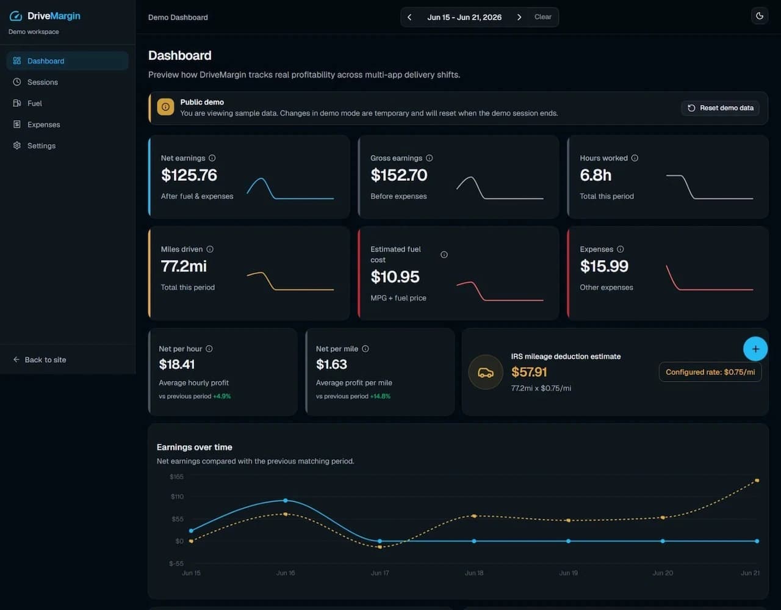Click the Hours worked sparkline chart
The width and height of the screenshot is (781, 610).
point(710,187)
